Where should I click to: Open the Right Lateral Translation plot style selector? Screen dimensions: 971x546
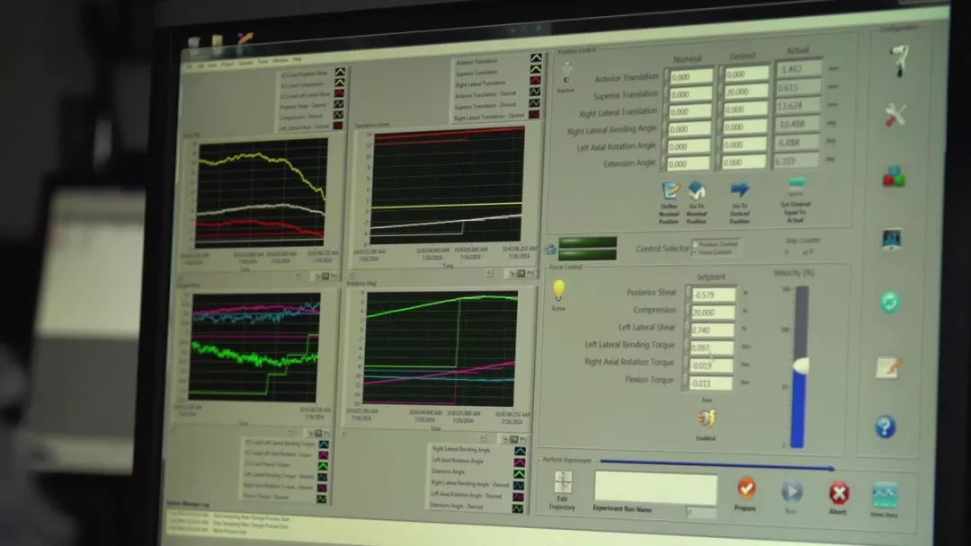coord(536,83)
